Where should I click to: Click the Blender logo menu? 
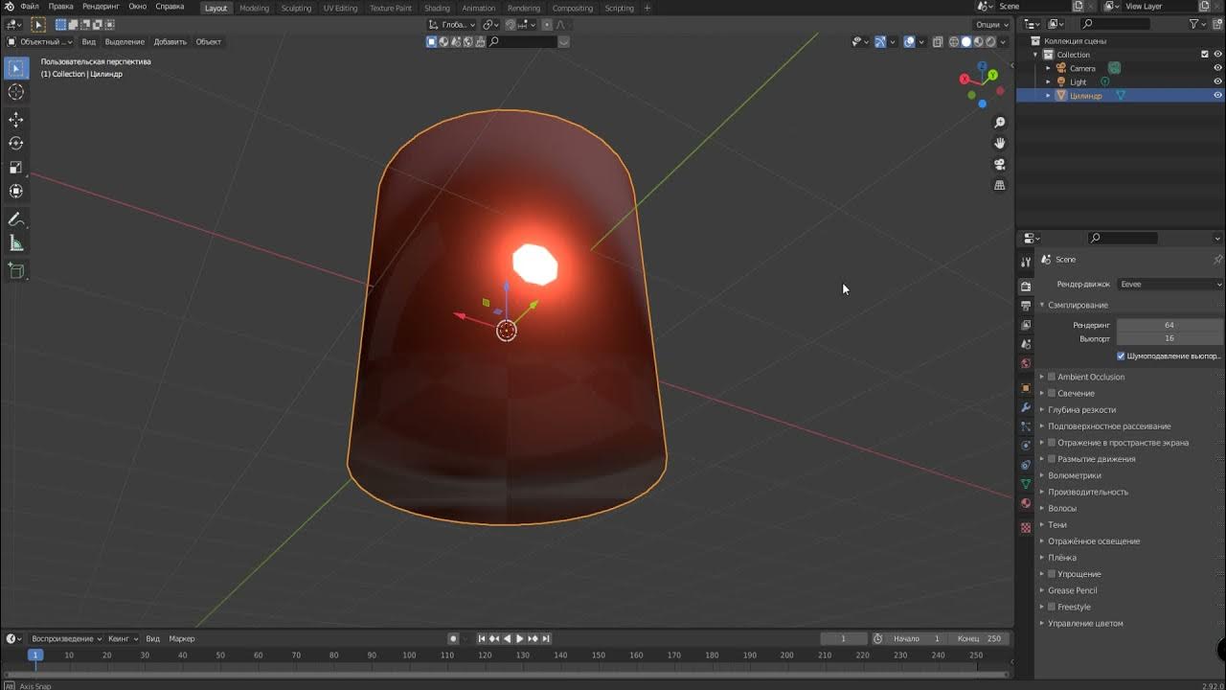click(x=10, y=7)
